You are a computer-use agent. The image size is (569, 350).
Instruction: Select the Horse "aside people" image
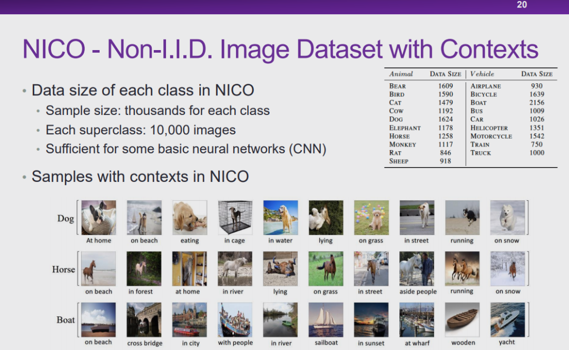point(417,268)
